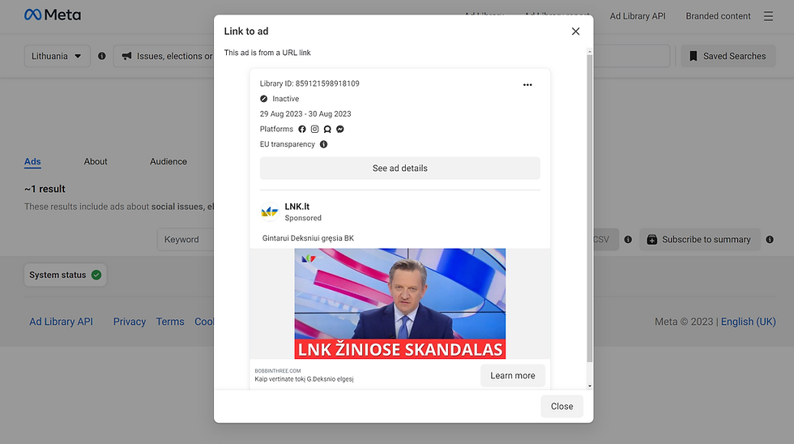Image resolution: width=794 pixels, height=444 pixels.
Task: Open EU transparency info icon
Action: tap(323, 144)
